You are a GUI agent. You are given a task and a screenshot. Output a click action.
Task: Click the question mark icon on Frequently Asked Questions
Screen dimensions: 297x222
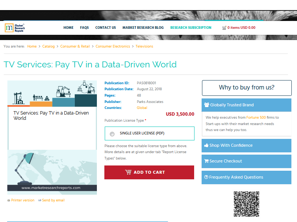click(x=206, y=177)
